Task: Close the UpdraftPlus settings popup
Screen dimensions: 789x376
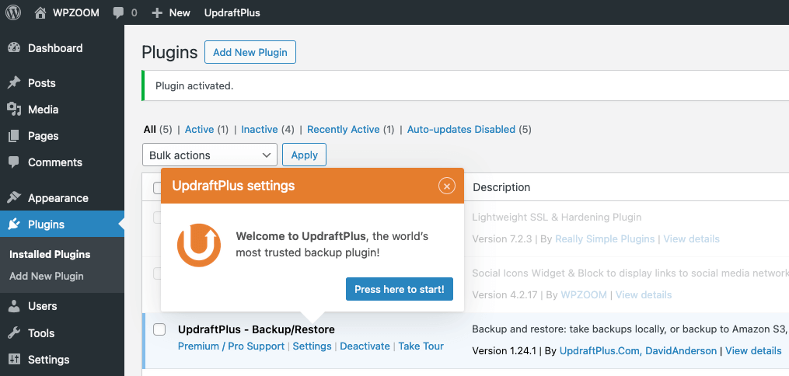Action: tap(446, 186)
